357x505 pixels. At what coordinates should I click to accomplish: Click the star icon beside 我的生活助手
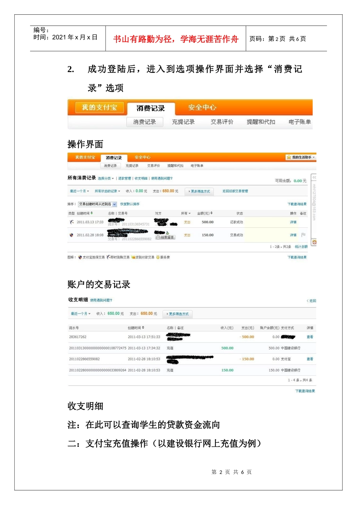pos(289,157)
